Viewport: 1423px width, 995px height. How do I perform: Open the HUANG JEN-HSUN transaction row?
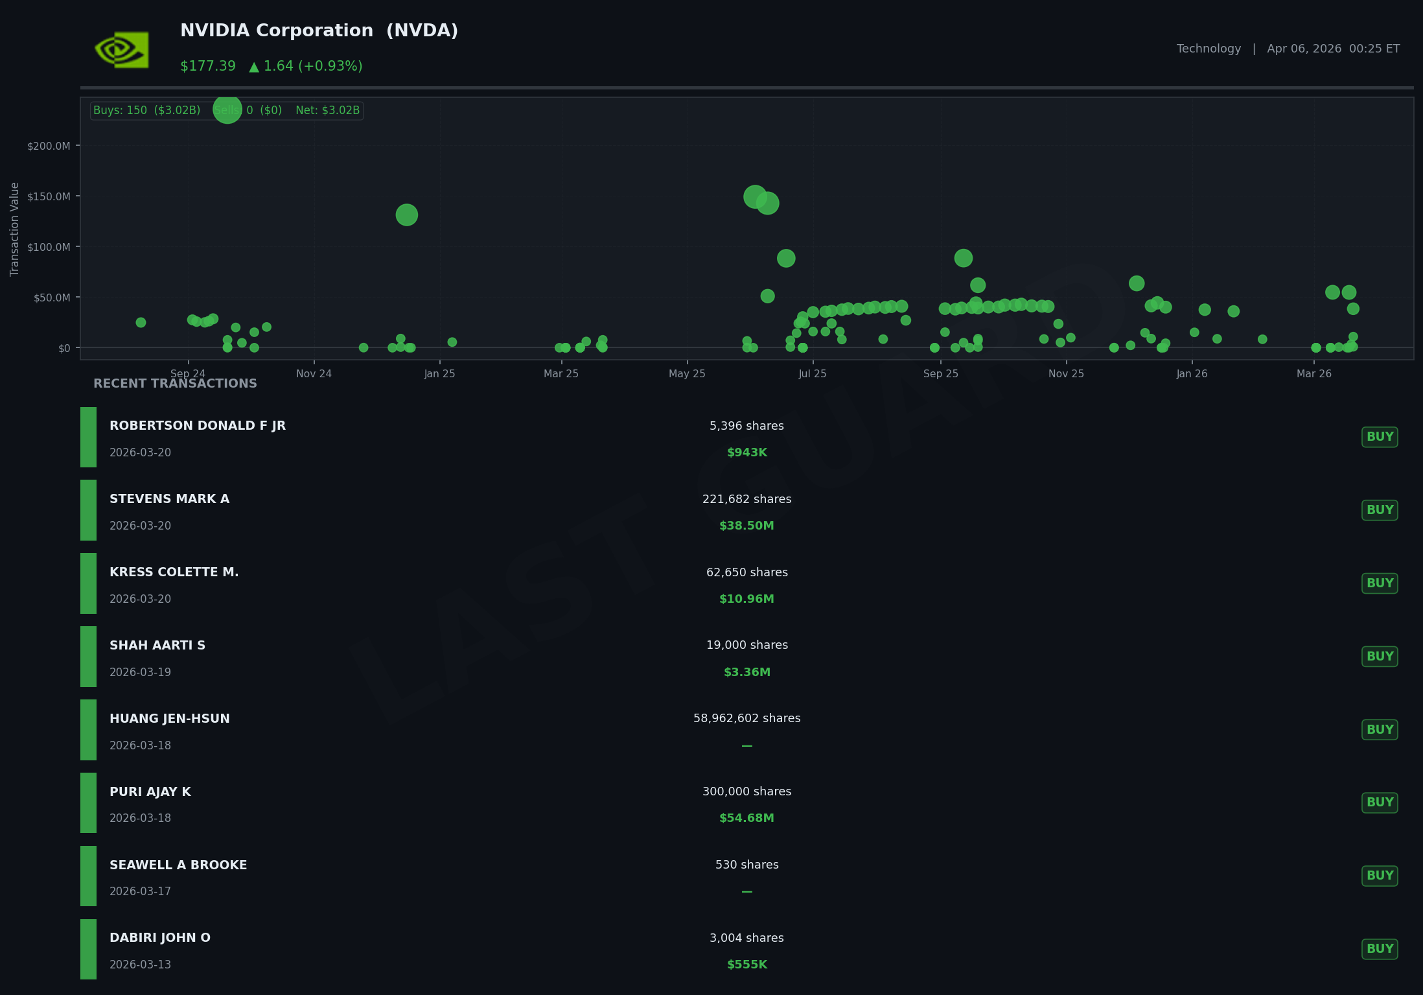pyautogui.click(x=169, y=719)
